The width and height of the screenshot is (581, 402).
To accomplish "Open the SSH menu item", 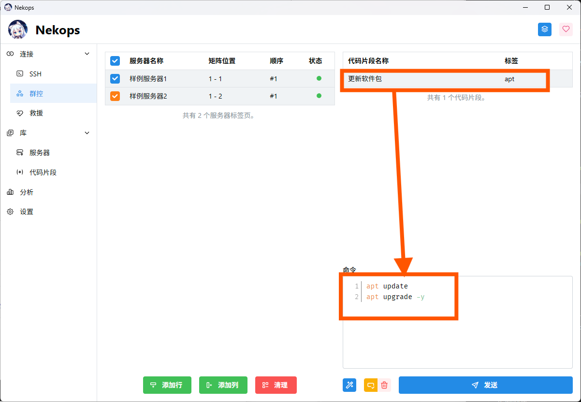I will pos(35,74).
